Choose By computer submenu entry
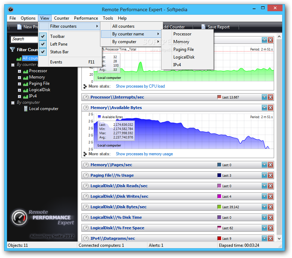 pyautogui.click(x=131, y=42)
